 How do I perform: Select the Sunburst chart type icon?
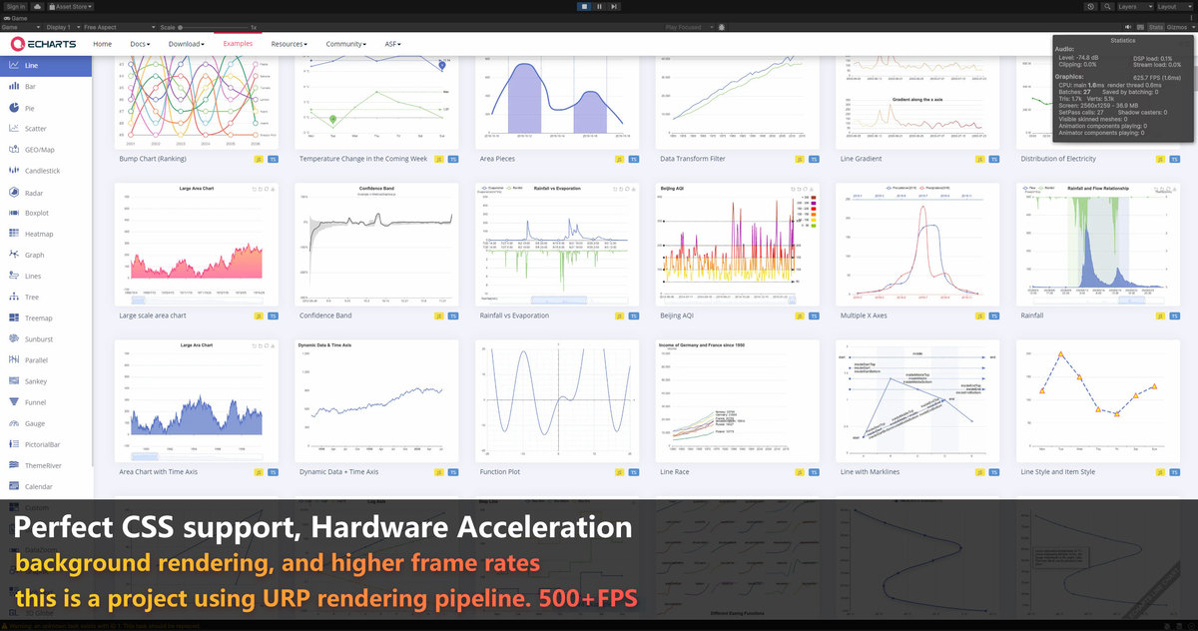(13, 339)
